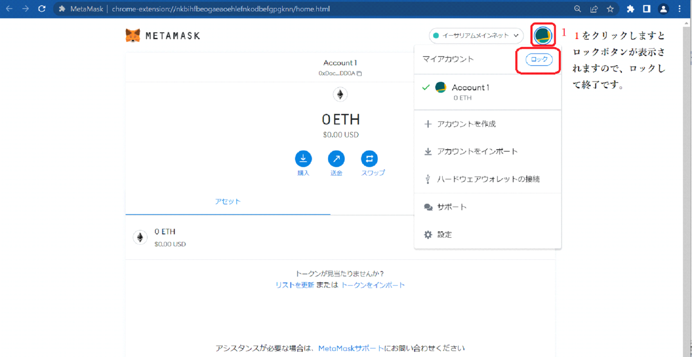Image resolution: width=692 pixels, height=357 pixels.
Task: Choose ハードウェアウォレットの接続 menu entry
Action: tap(488, 179)
